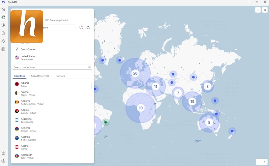Screen dimensions: 269x166
Task: Zoom in the map with plus button
Action: (265, 162)
